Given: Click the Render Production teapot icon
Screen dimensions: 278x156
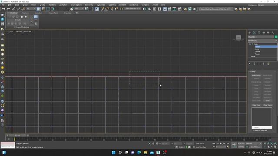Looking at the screenshot, I should tap(194, 9).
